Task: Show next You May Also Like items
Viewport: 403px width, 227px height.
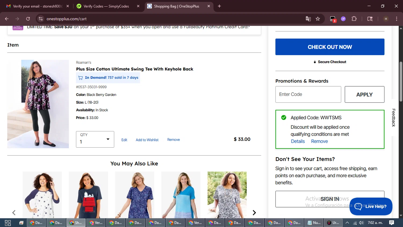Action: [254, 213]
